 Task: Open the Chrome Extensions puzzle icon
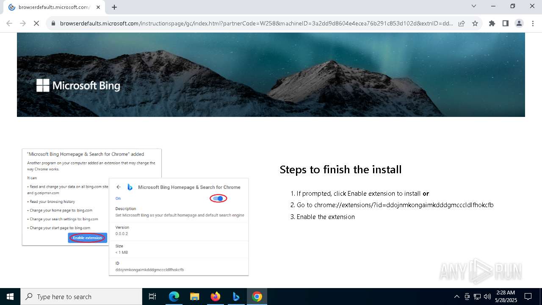[x=492, y=23]
